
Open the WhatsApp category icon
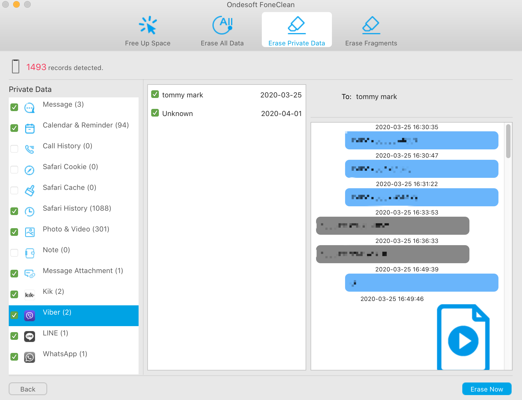pyautogui.click(x=30, y=357)
